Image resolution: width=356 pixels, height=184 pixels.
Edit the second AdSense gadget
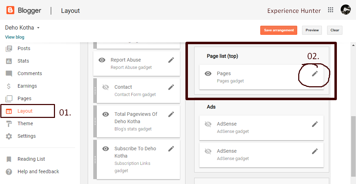pyautogui.click(x=315, y=151)
